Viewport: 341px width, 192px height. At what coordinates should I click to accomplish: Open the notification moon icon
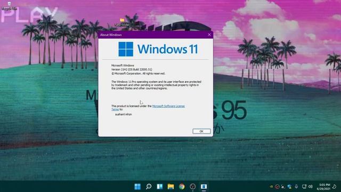pos(334,187)
